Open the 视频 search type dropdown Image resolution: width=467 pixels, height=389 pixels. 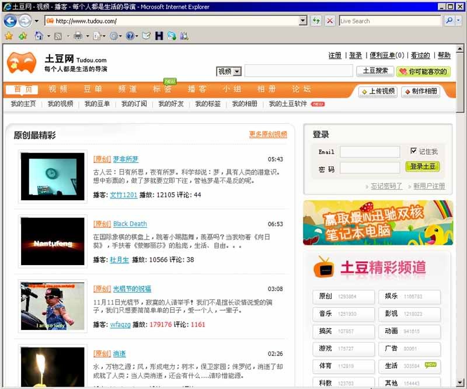click(x=229, y=71)
